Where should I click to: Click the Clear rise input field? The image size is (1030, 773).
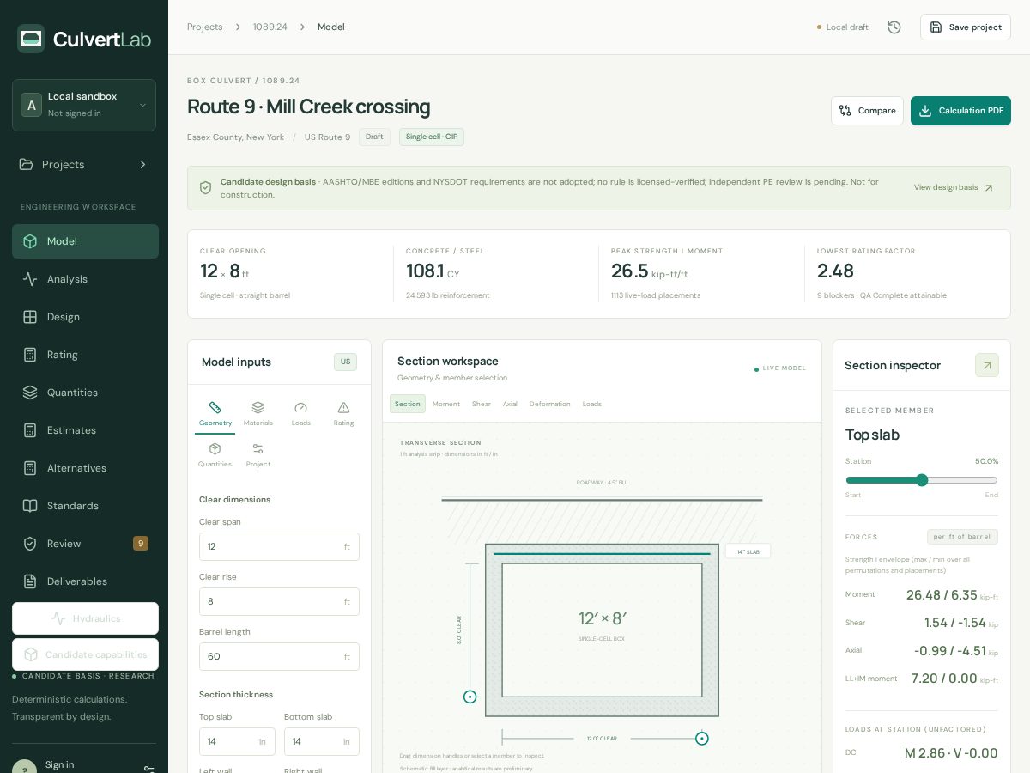pos(279,601)
